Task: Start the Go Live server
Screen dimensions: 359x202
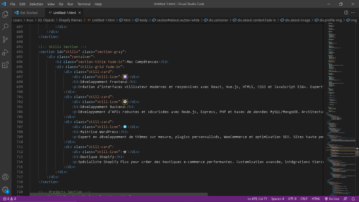Action: [331, 199]
